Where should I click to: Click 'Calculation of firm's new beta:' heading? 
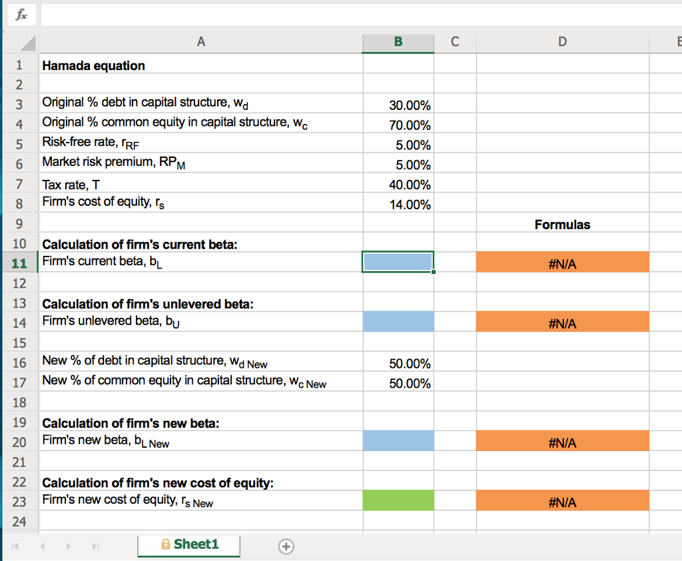click(131, 424)
